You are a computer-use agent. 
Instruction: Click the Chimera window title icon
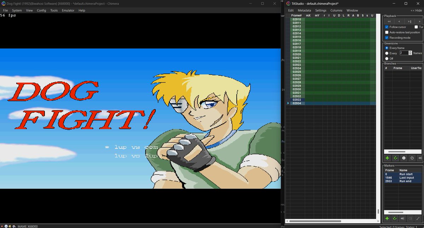tap(4, 4)
